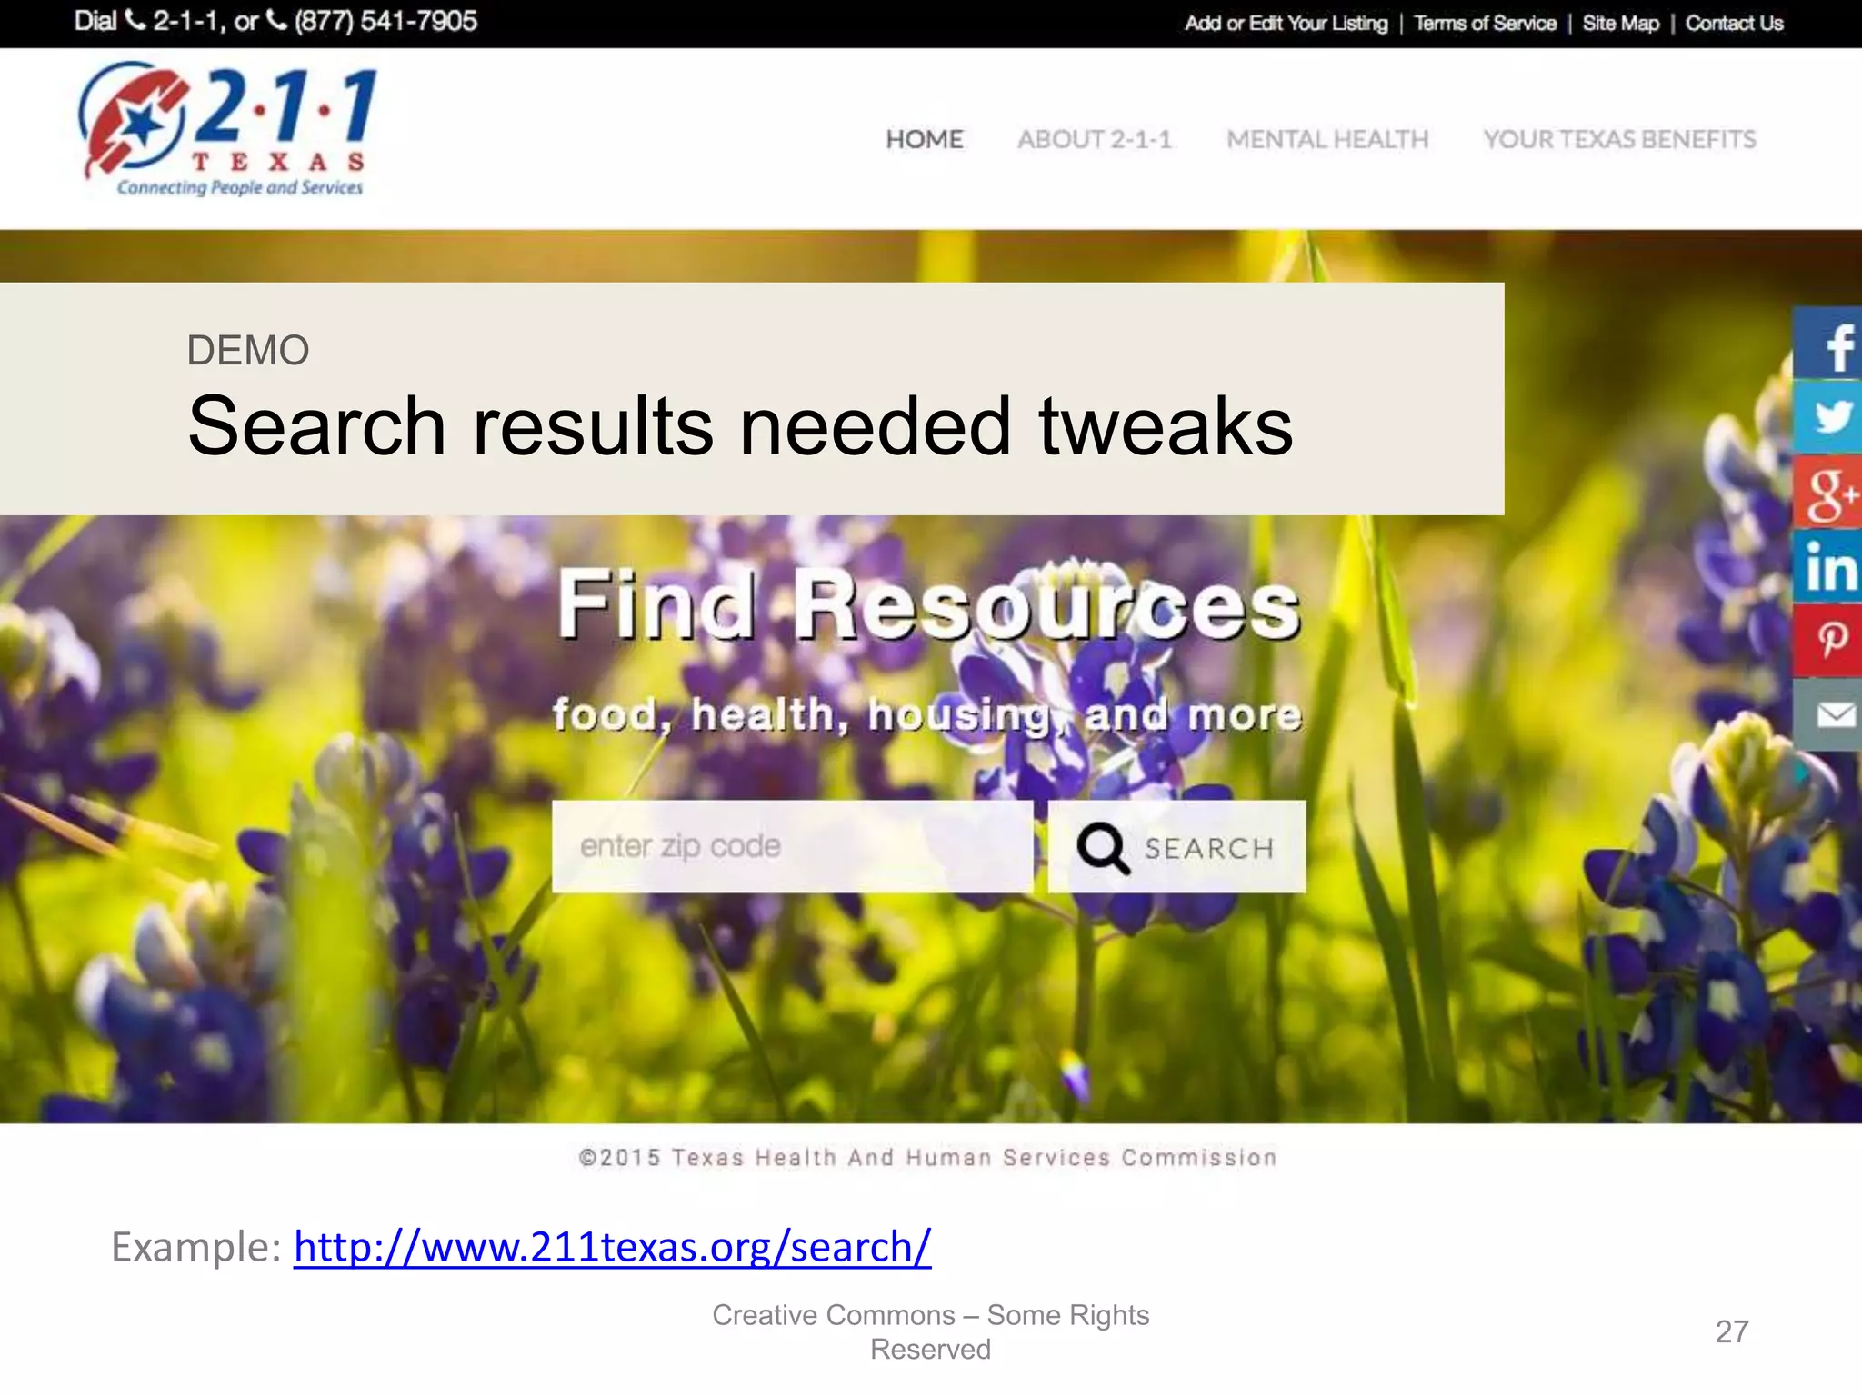Follow the 211texas.org/search example link
The height and width of the screenshot is (1396, 1862).
(612, 1247)
